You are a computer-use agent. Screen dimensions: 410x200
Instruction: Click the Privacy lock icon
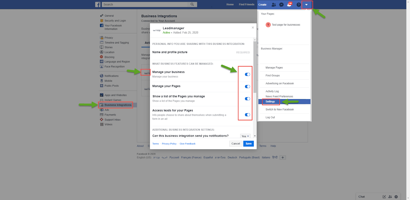(x=101, y=38)
